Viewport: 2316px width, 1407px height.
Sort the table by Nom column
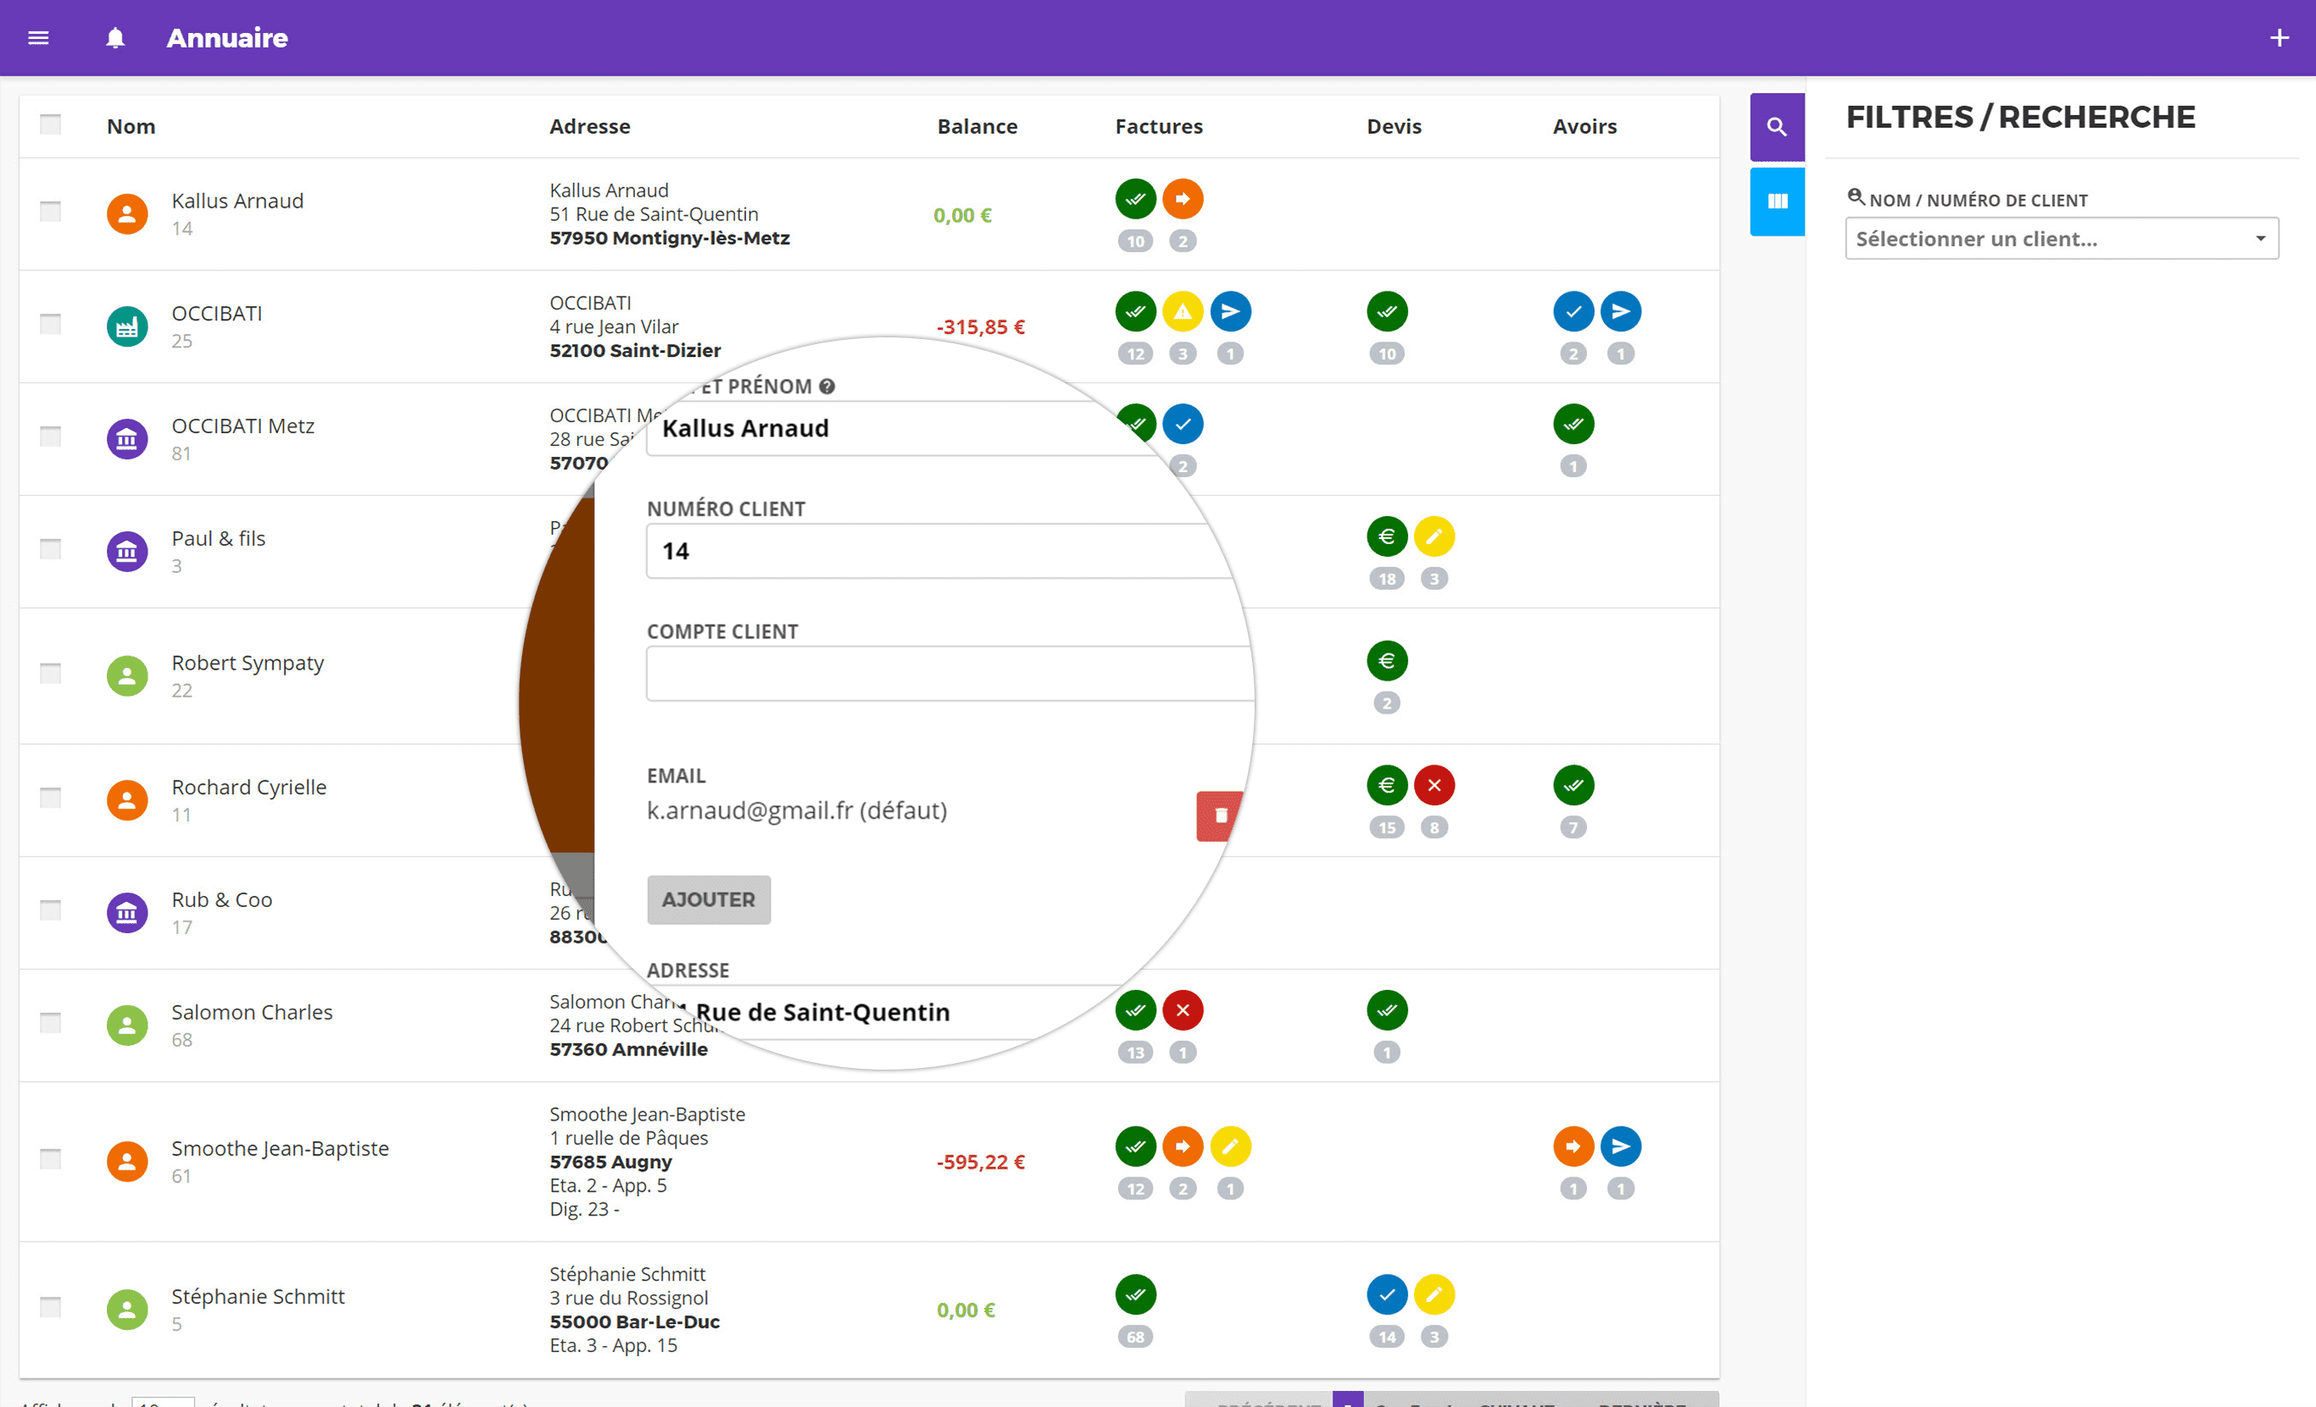[x=131, y=126]
